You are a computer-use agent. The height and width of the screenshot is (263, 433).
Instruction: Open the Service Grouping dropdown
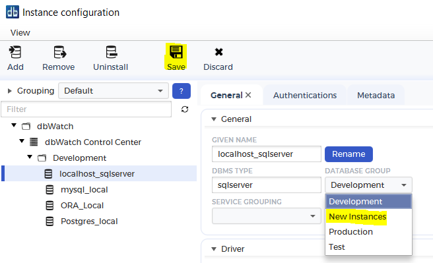click(267, 216)
